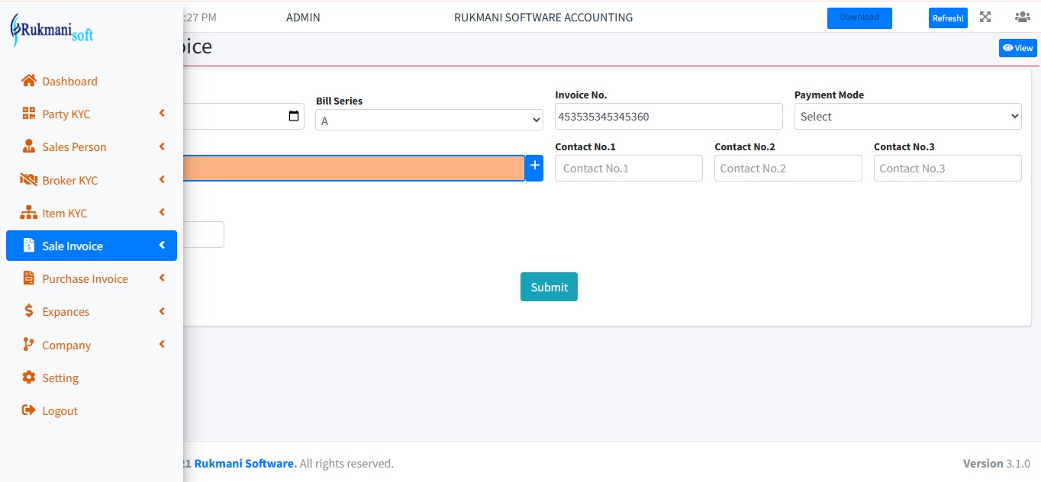Click the Contact No.3 input field
The height and width of the screenshot is (482, 1041).
coord(948,168)
